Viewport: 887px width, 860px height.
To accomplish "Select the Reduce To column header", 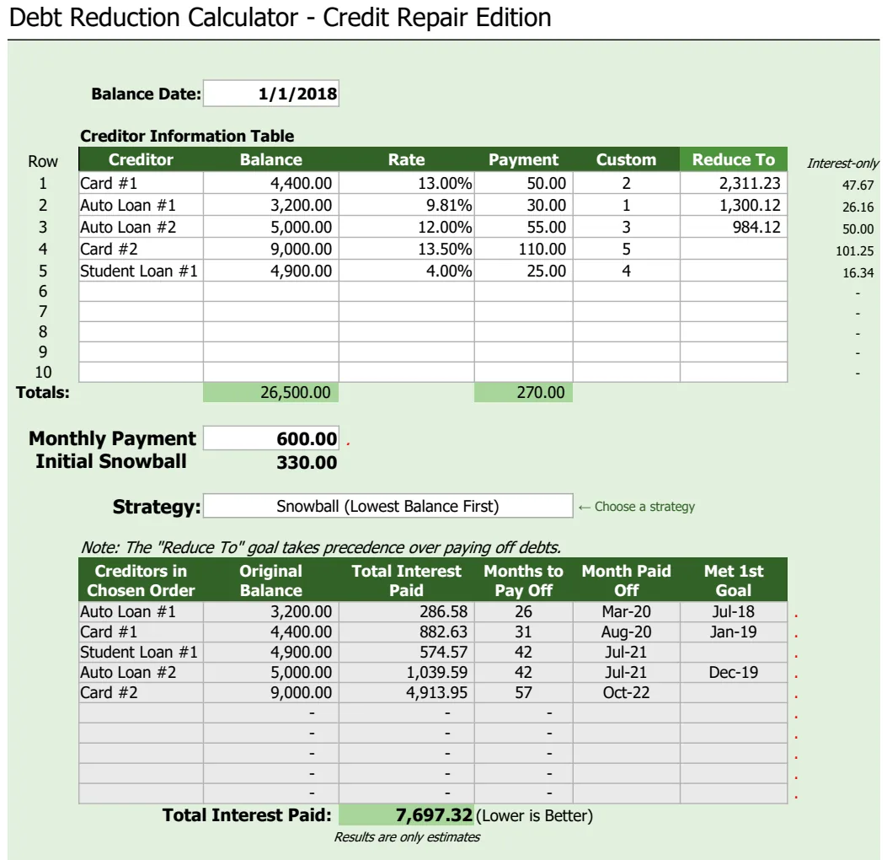I will 734,159.
